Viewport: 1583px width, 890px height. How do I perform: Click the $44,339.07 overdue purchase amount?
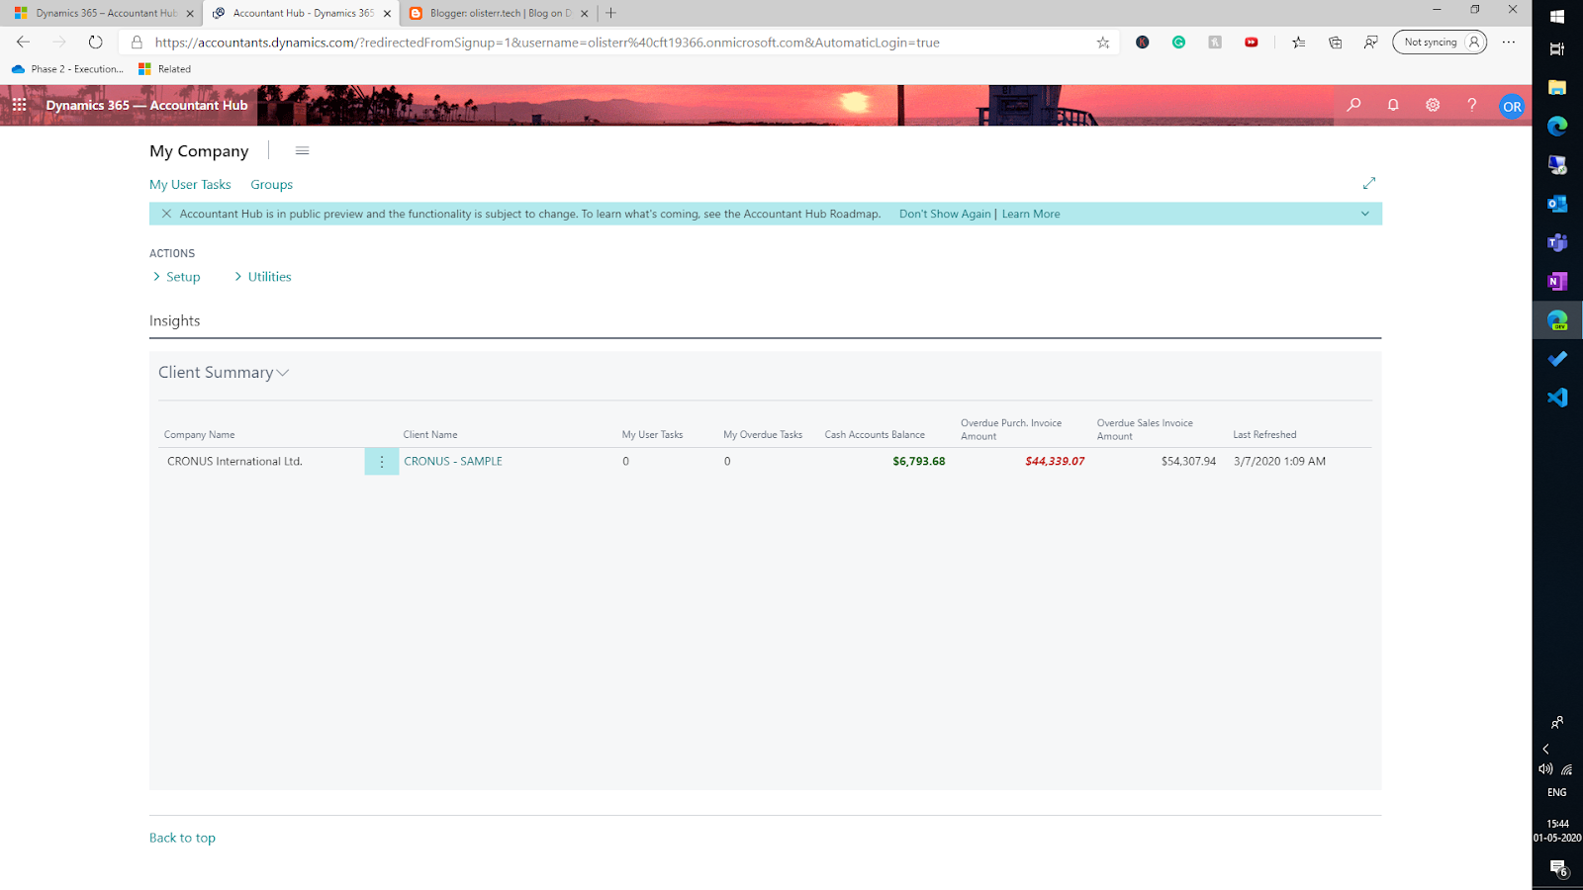tap(1055, 462)
